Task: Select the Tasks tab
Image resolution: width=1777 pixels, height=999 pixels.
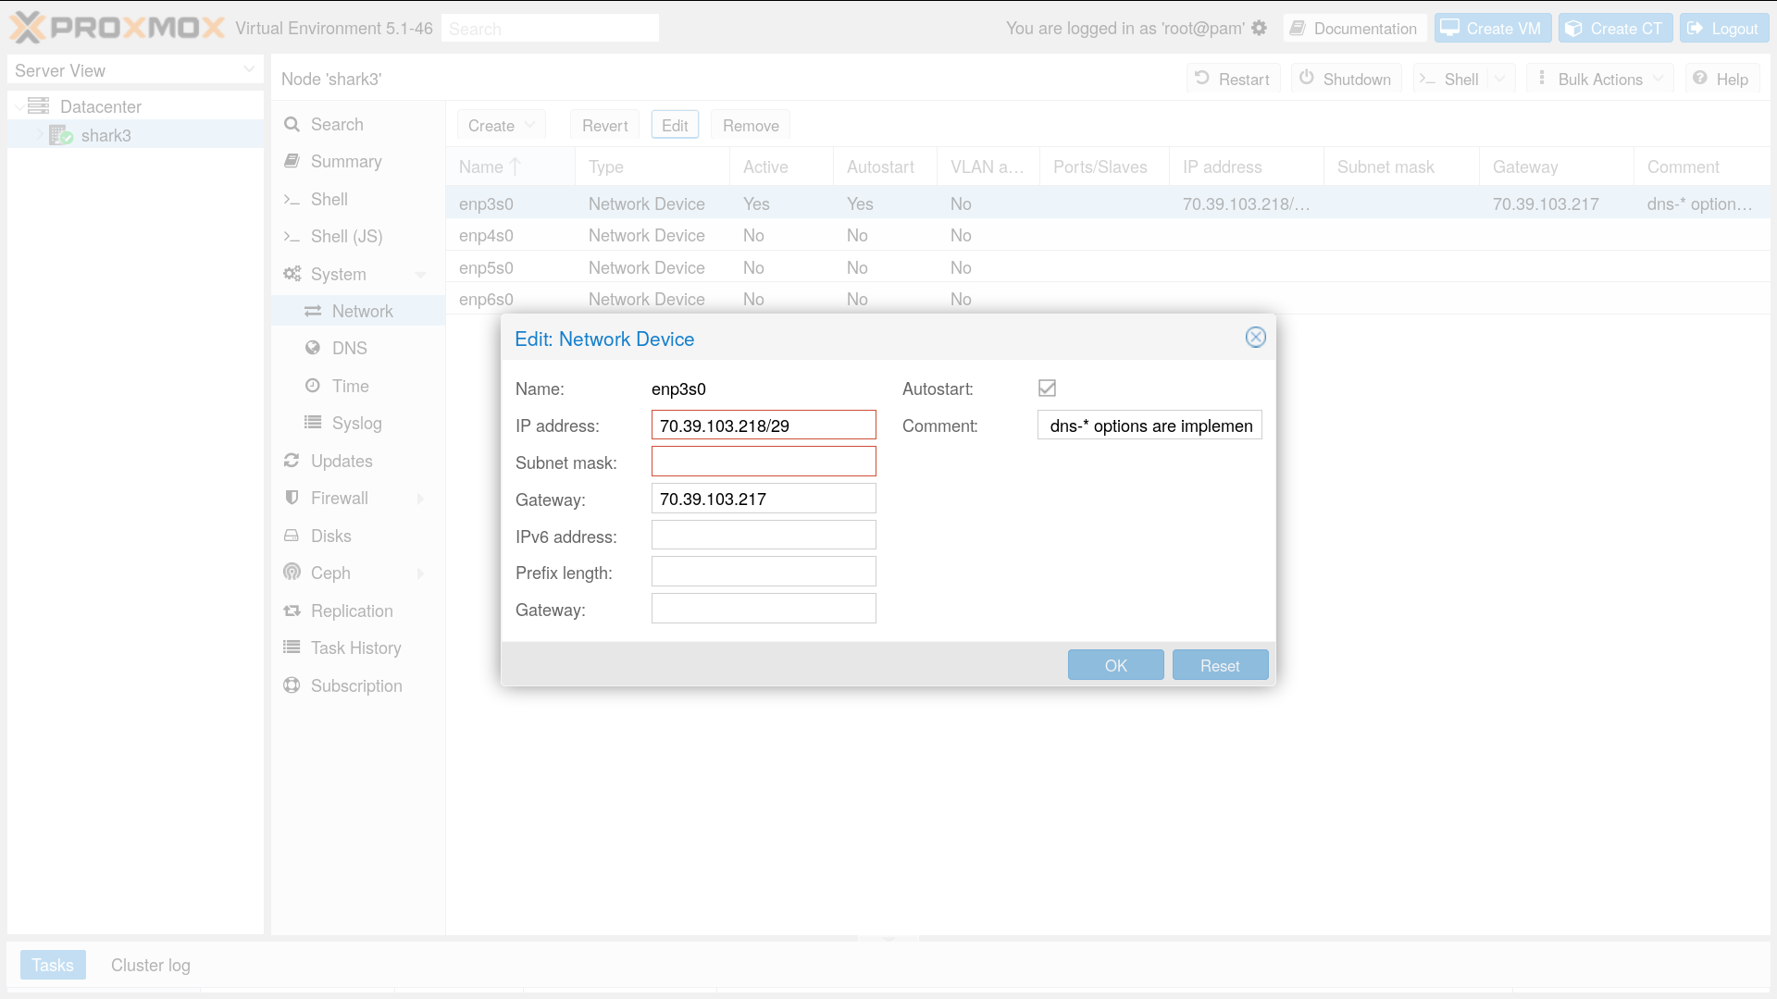Action: point(53,966)
